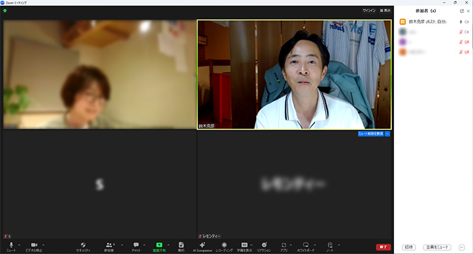Click camera-off icon on purple-avatar row
473x254 pixels.
[467, 42]
